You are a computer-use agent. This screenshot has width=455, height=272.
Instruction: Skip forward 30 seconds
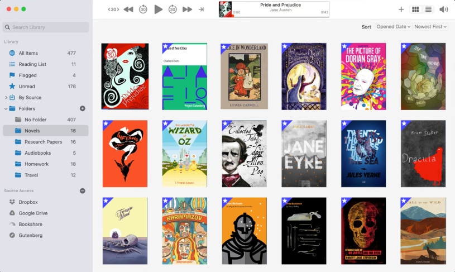coord(173,9)
